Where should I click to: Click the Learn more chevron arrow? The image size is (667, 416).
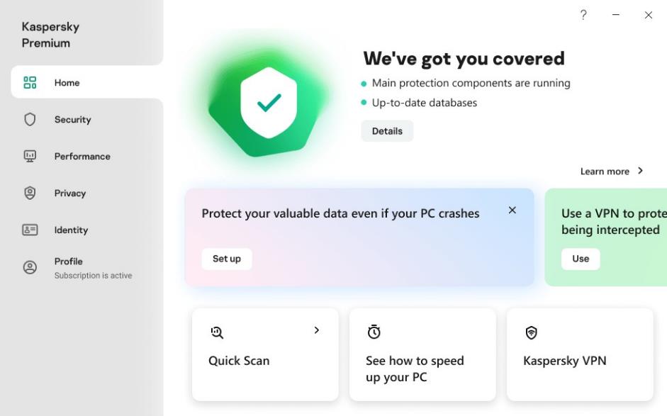coord(641,171)
